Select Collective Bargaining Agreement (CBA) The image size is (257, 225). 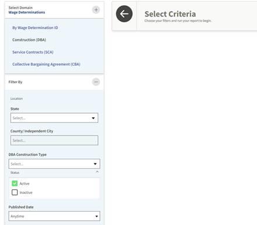click(x=46, y=64)
